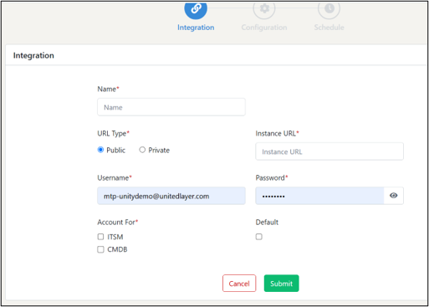Enable the ITSM account checkbox
This screenshot has width=429, height=307.
(x=100, y=237)
